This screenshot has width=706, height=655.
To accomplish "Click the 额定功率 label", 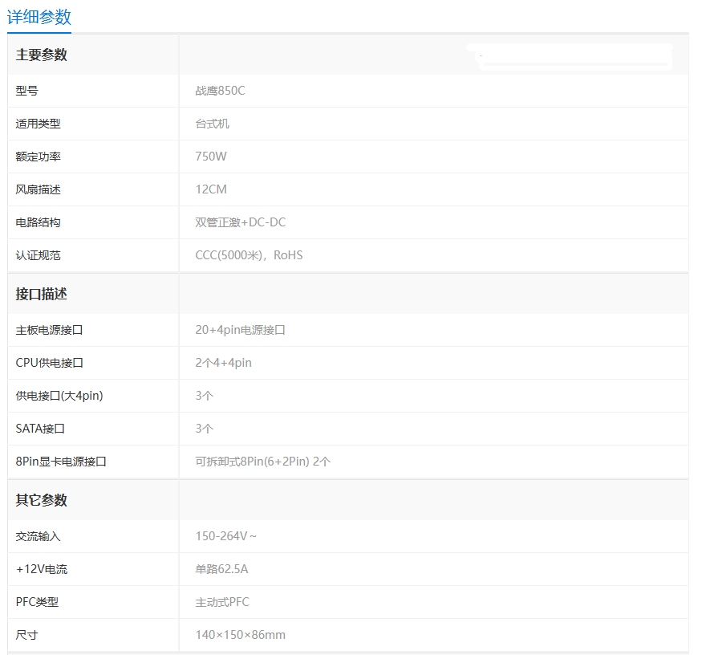I will (39, 157).
